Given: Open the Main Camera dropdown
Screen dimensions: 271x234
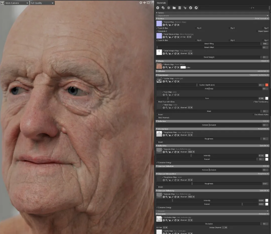Looking at the screenshot, I should coord(16,3).
